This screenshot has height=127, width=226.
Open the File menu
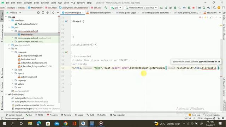pos(8,2)
